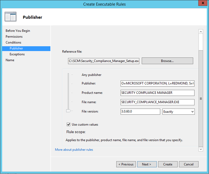
Task: Click the publisher scope slider thumb
Action: coord(69,111)
